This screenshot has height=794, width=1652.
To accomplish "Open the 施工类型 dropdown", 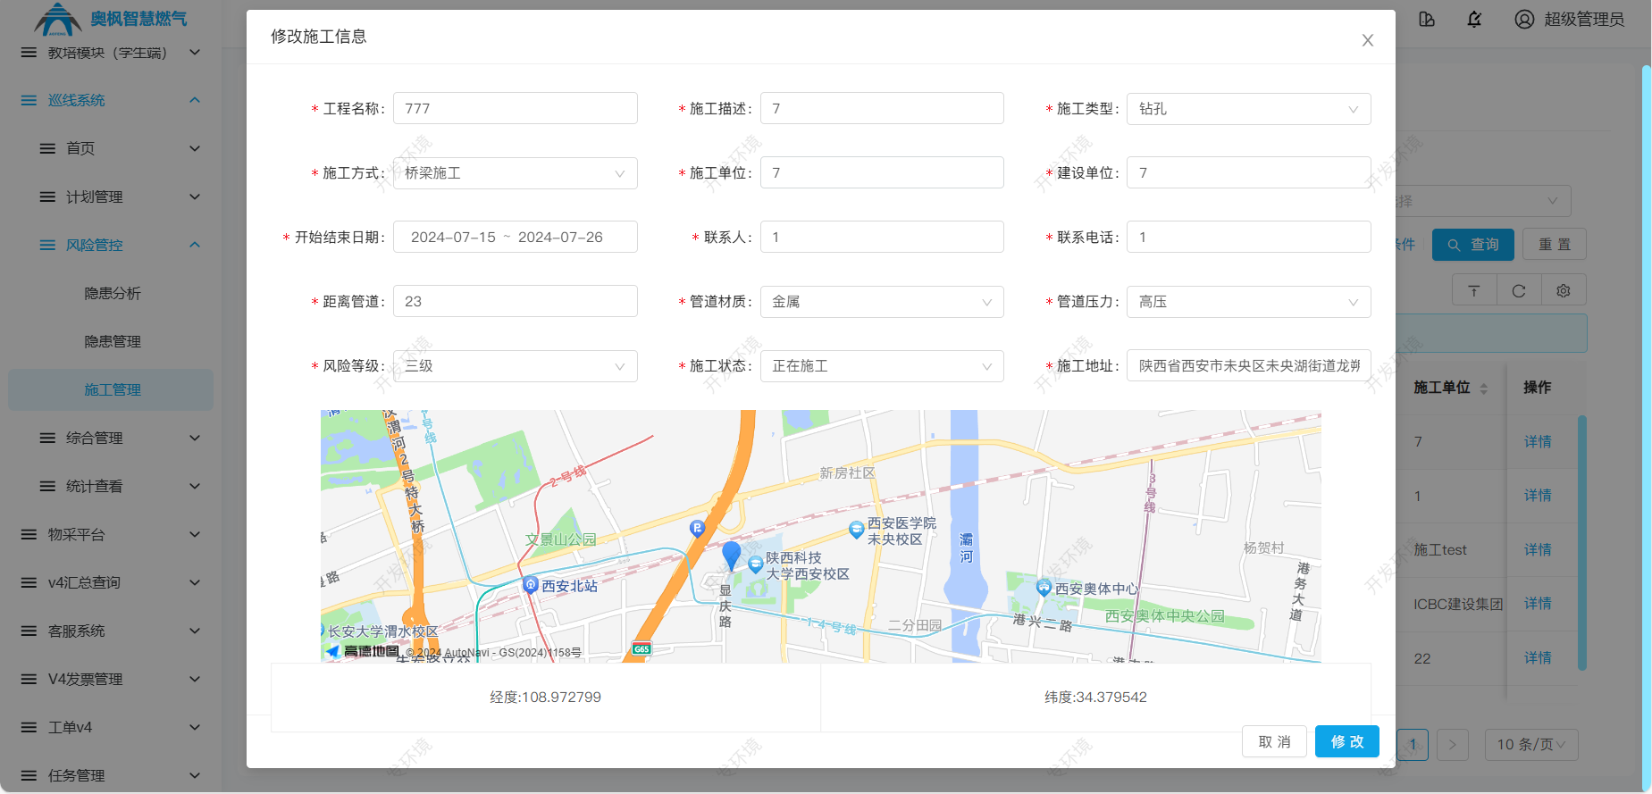I will coord(1249,109).
